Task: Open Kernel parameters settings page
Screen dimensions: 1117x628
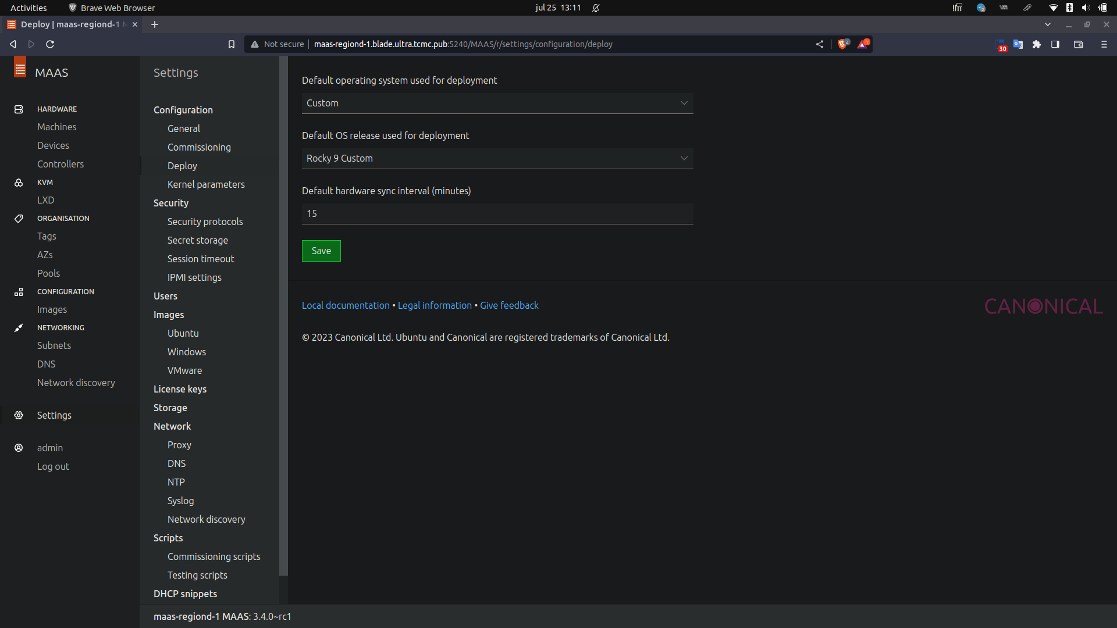Action: point(206,184)
